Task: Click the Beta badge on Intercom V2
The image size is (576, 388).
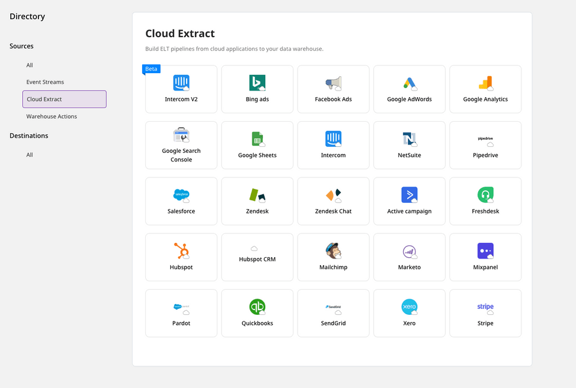Action: [151, 68]
